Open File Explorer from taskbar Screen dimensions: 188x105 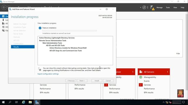pos(30,102)
